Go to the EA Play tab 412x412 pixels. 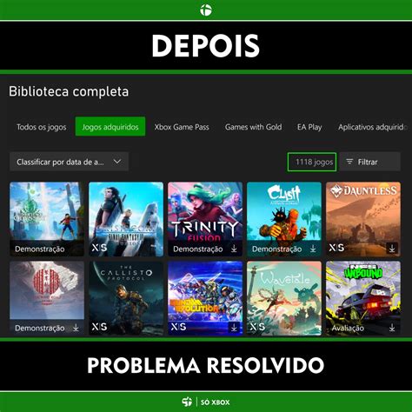(x=309, y=127)
